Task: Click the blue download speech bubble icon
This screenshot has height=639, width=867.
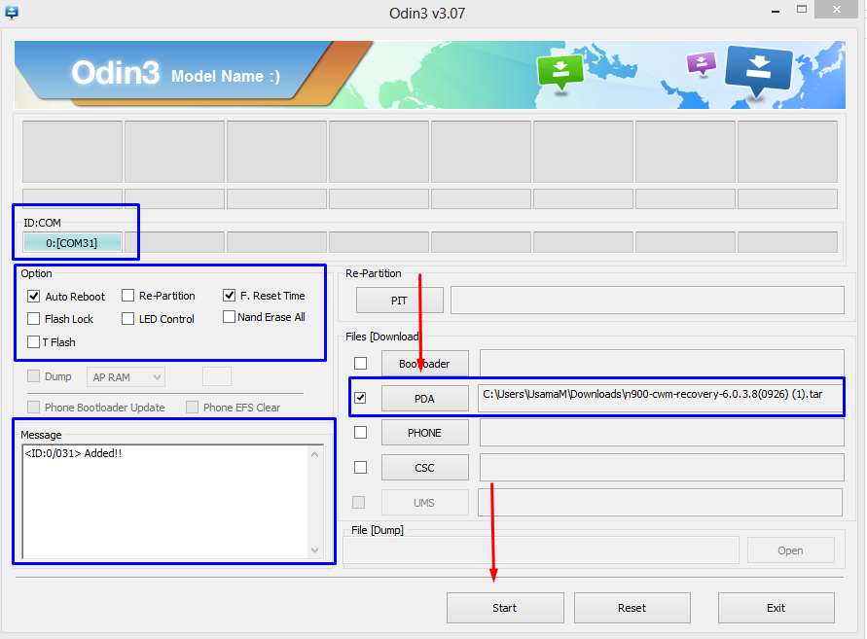Action: coord(760,70)
